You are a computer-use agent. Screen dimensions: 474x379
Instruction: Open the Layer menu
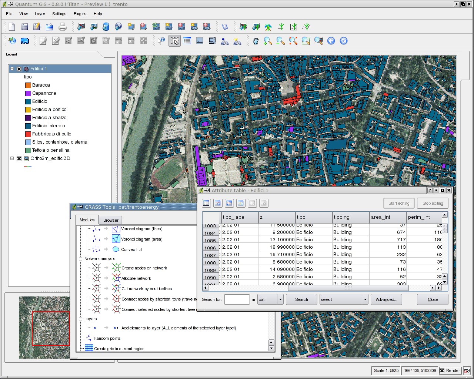[x=40, y=14]
